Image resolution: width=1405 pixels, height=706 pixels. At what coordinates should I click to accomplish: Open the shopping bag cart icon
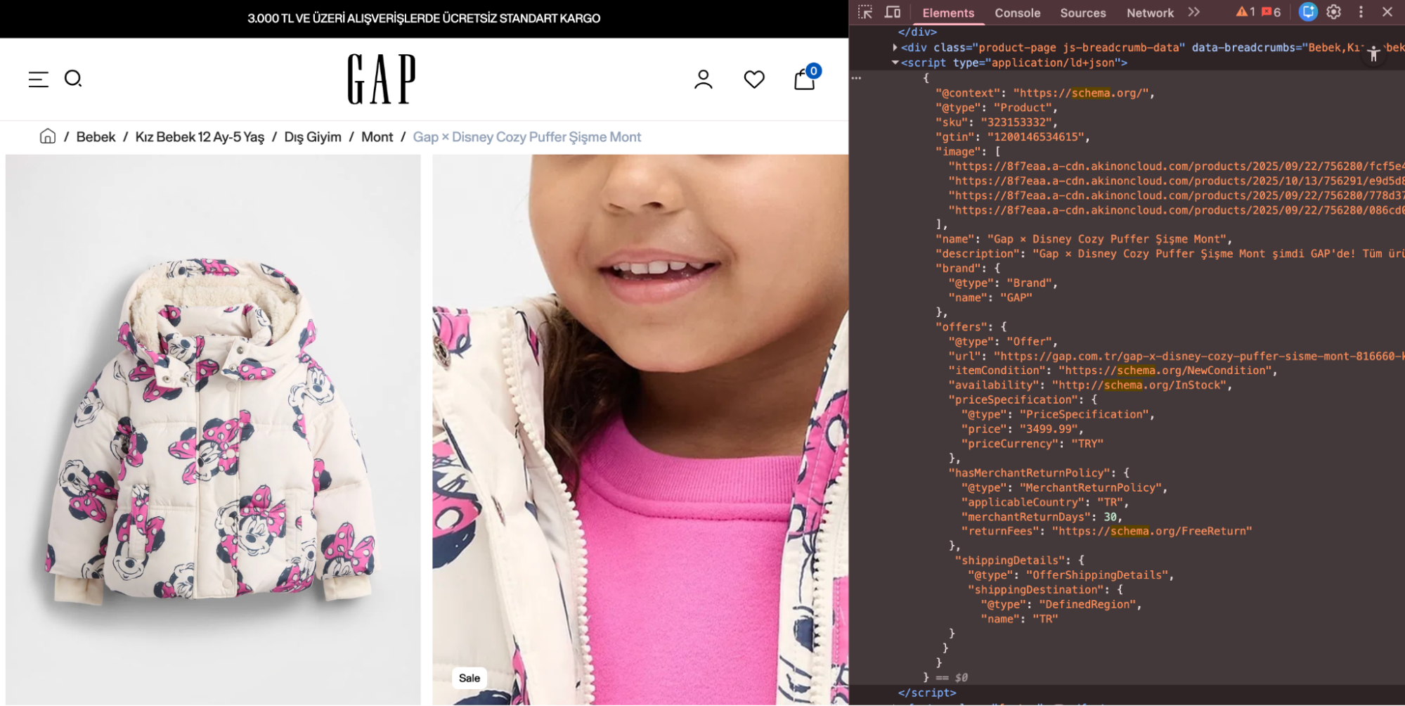805,78
